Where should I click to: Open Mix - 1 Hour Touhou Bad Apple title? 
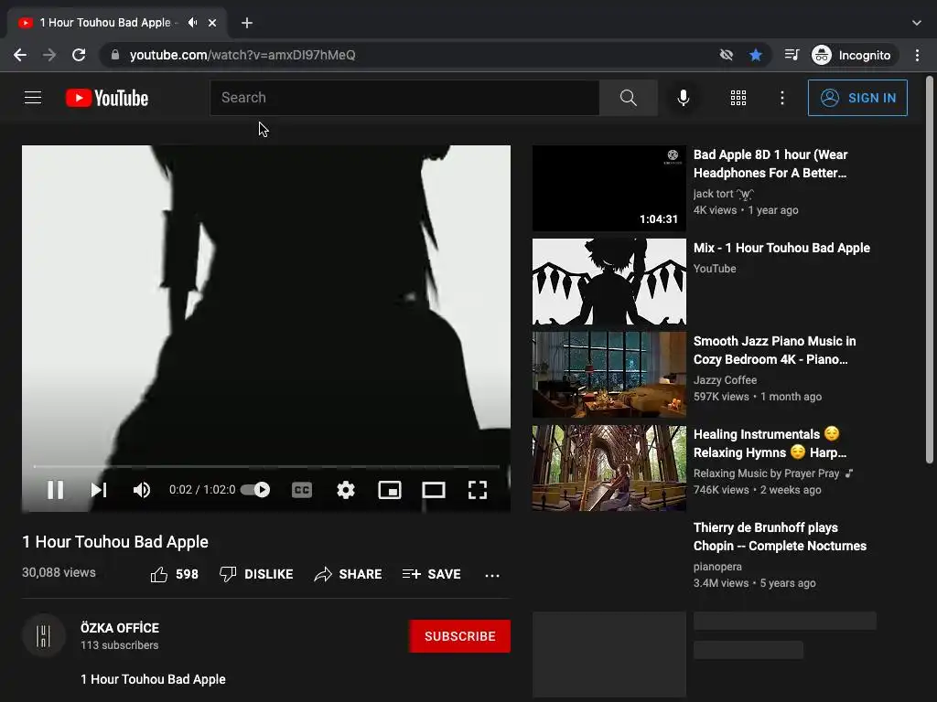click(x=781, y=248)
